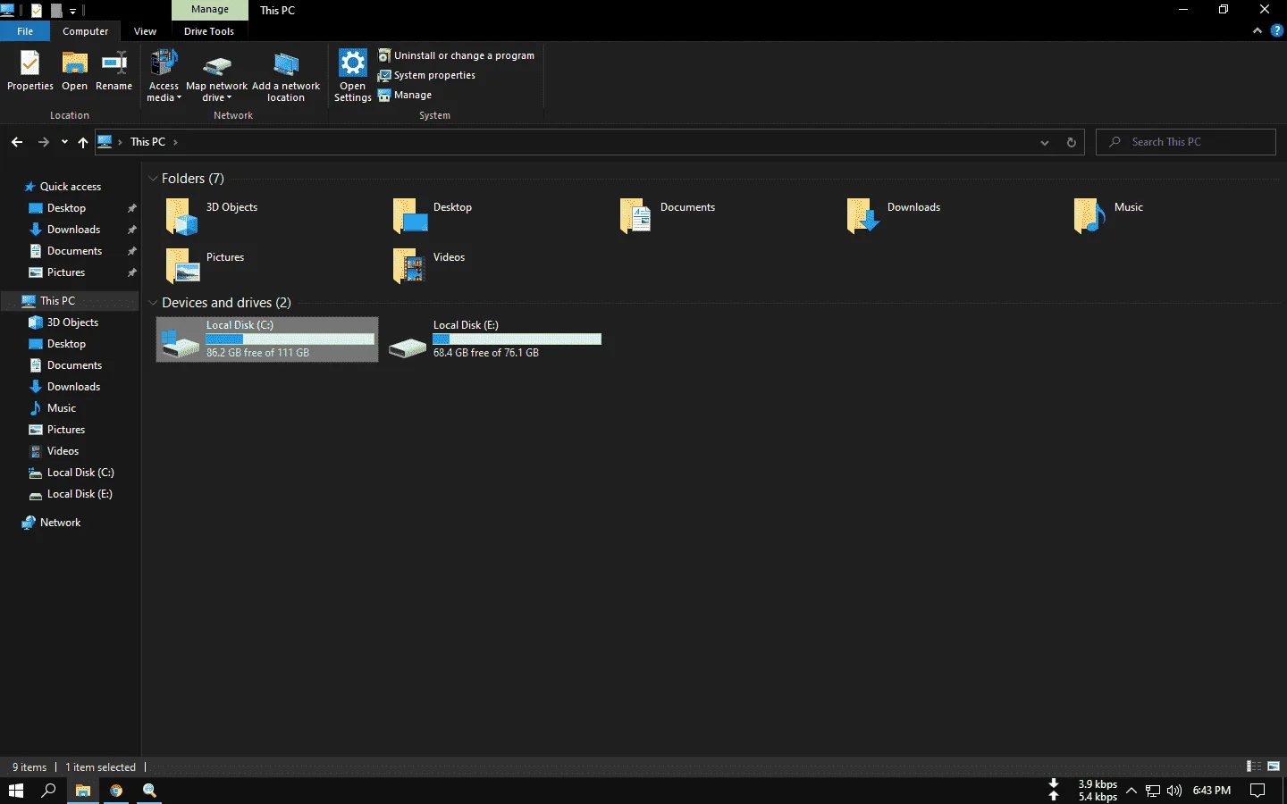Select Local Disk (E:) in navigation pane

coord(80,494)
